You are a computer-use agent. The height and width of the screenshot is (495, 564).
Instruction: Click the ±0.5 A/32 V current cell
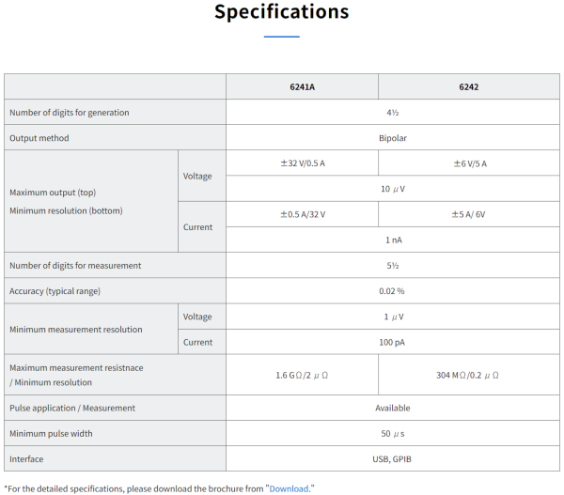tap(302, 214)
